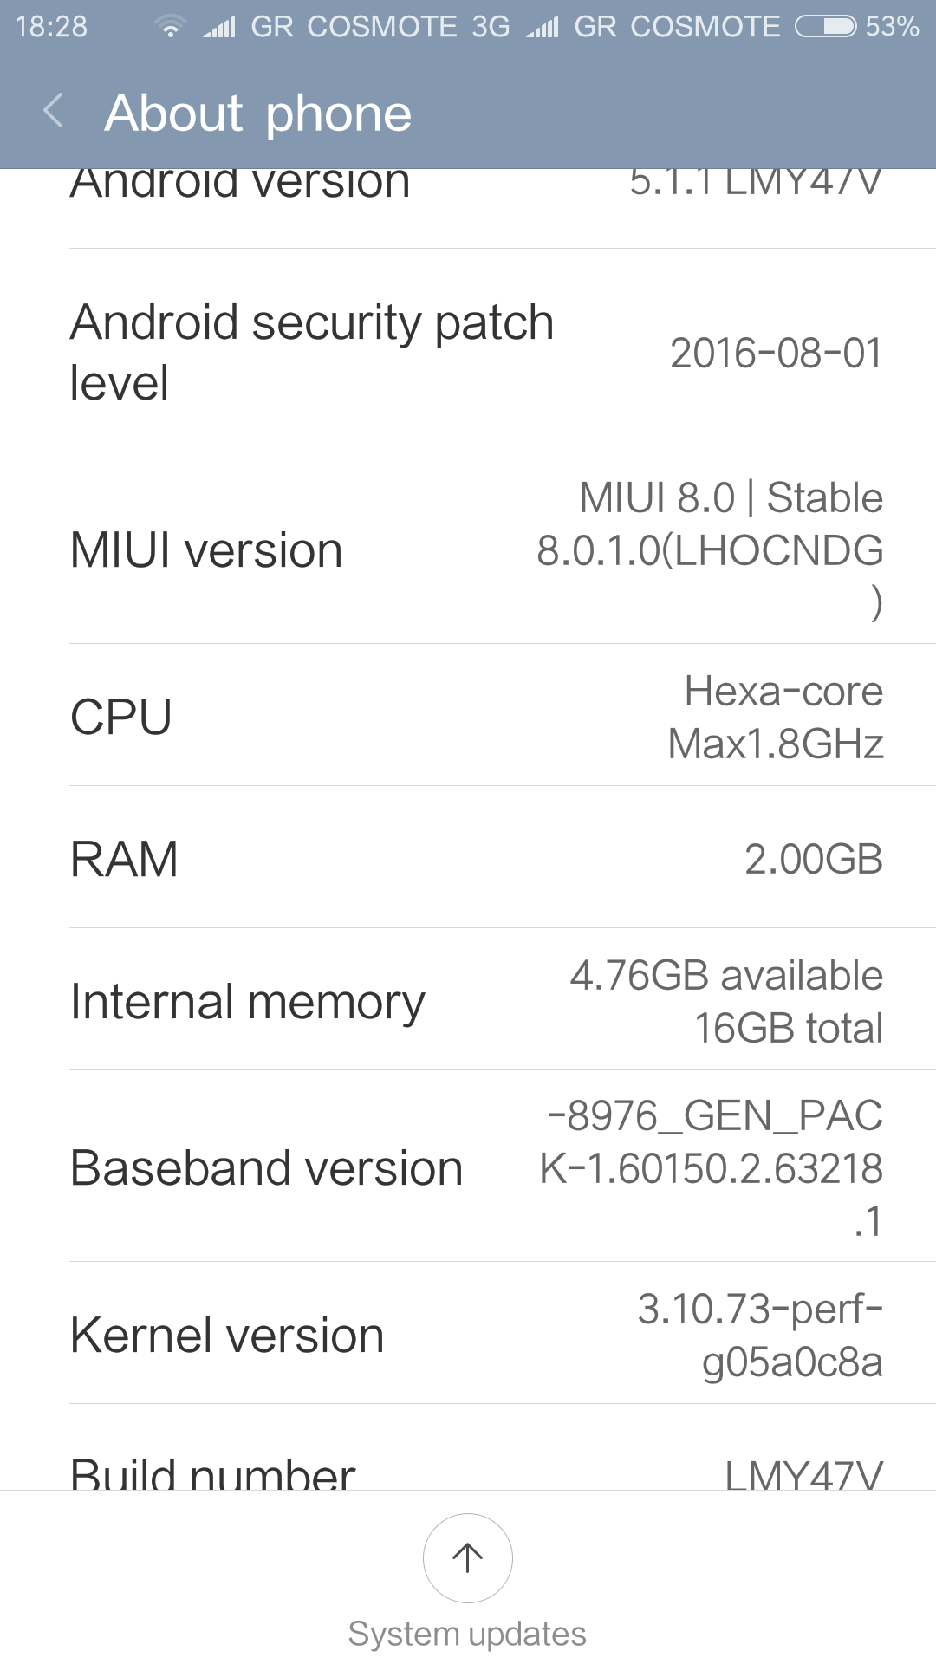The image size is (936, 1664).
Task: Tap the System updates label
Action: pyautogui.click(x=467, y=1634)
